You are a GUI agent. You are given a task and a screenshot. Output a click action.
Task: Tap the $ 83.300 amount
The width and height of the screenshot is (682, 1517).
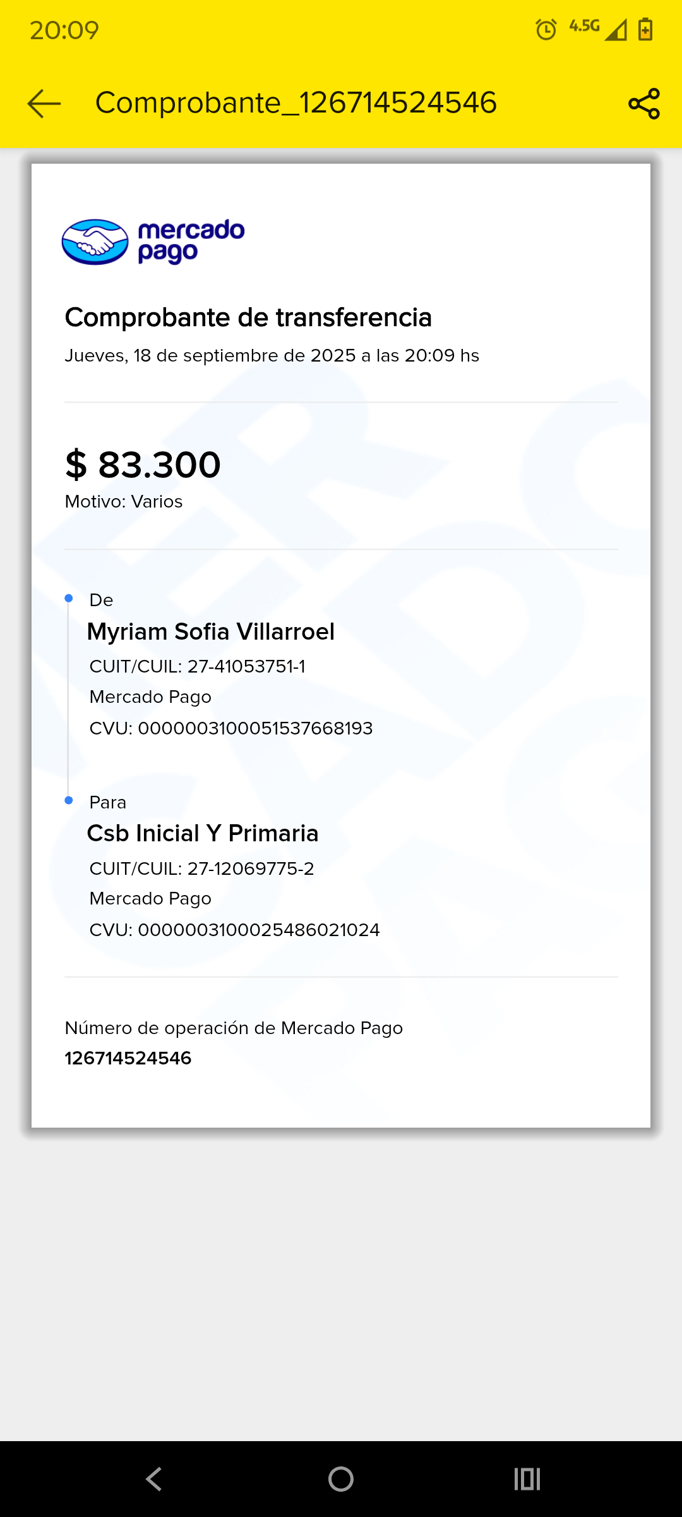click(143, 465)
